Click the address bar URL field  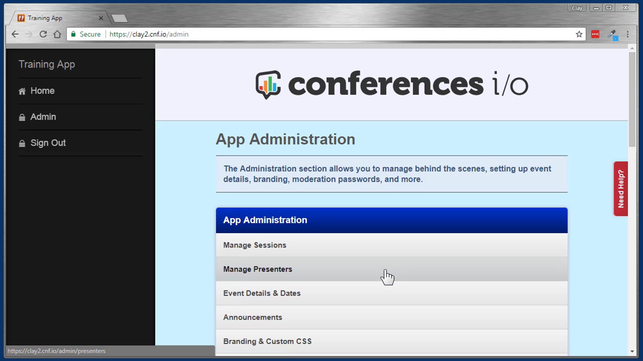click(x=326, y=34)
